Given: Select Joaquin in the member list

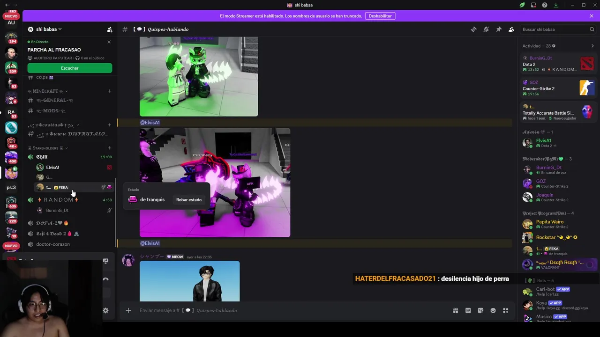Looking at the screenshot, I should pyautogui.click(x=558, y=197).
